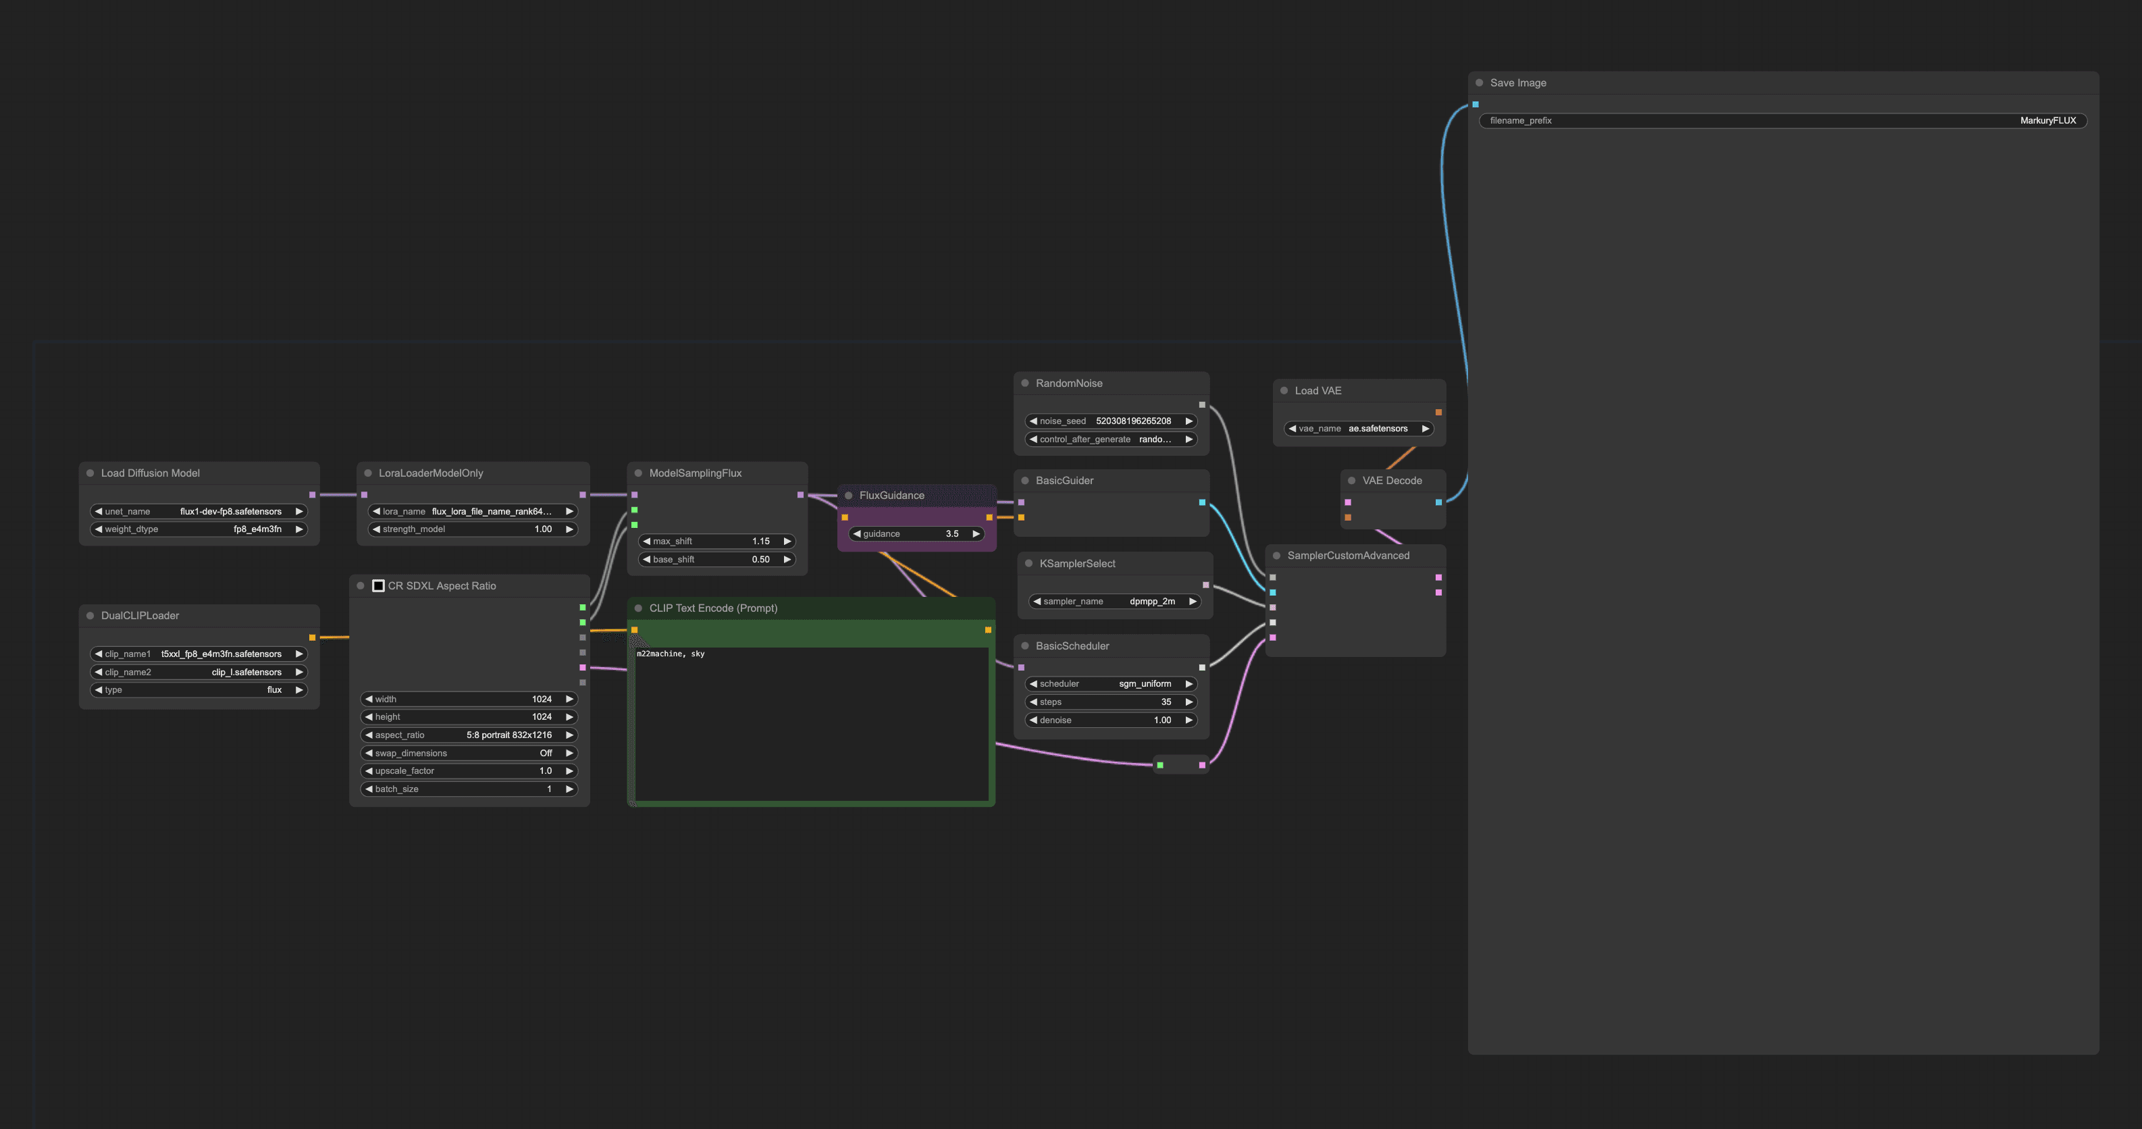2142x1129 pixels.
Task: Collapse the FluxGuidance node via its title dot
Action: [848, 496]
